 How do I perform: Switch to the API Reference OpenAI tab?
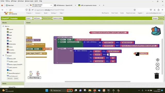point(65,5)
